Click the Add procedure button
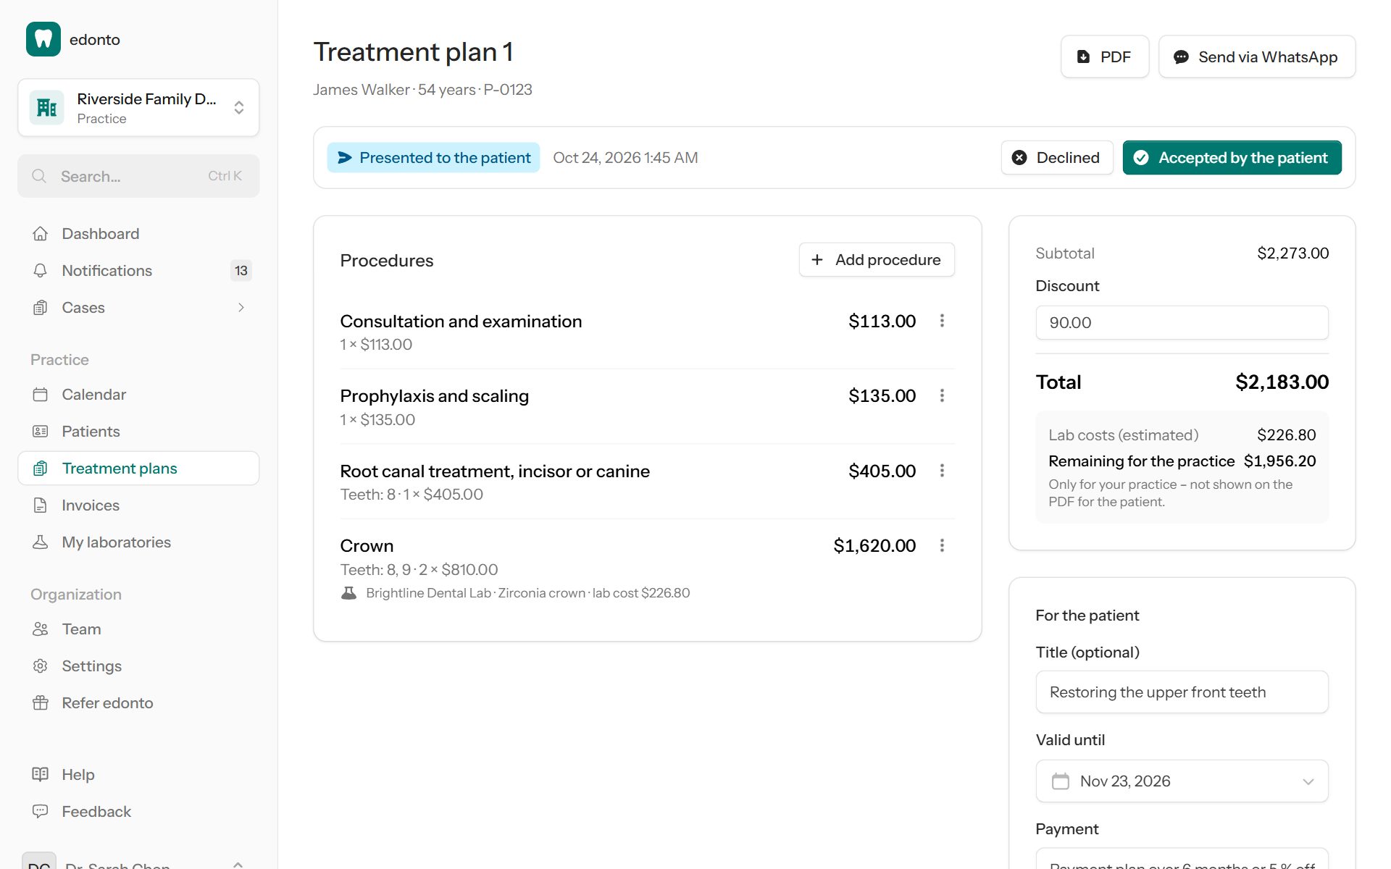The image size is (1391, 869). 877,259
